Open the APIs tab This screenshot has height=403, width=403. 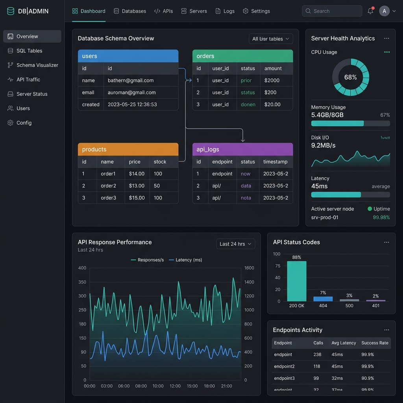pyautogui.click(x=163, y=11)
